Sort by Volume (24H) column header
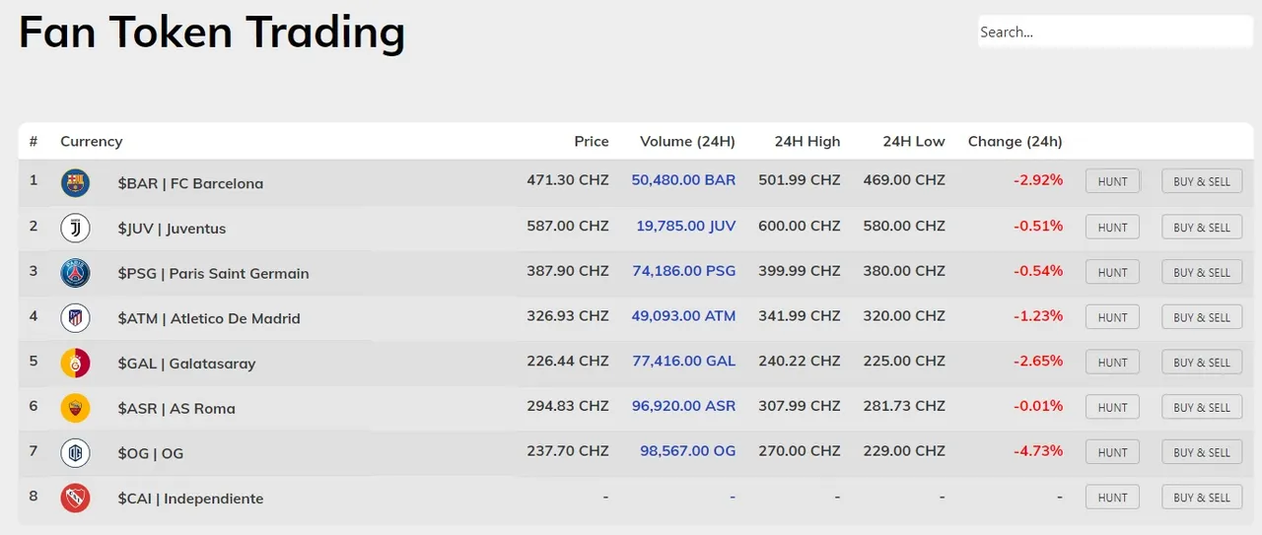 (x=687, y=141)
